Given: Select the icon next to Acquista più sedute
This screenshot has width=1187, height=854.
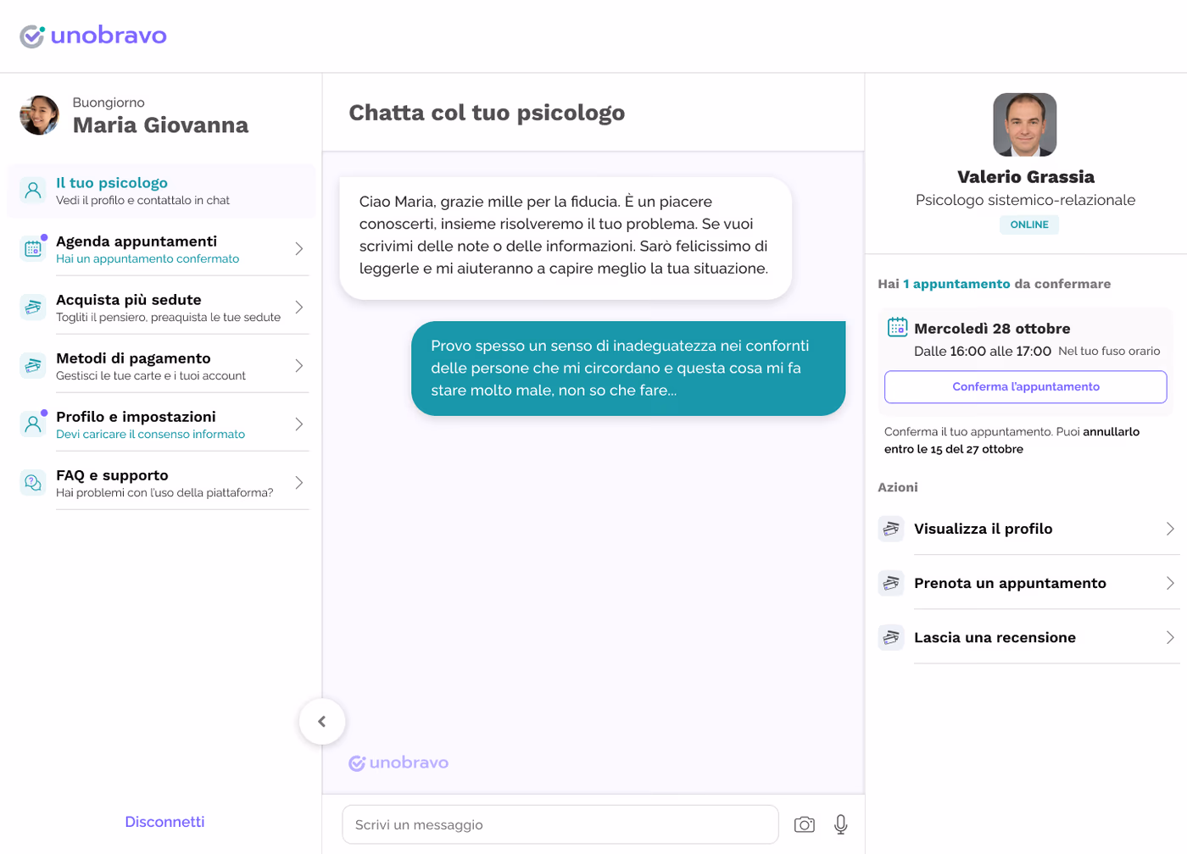Looking at the screenshot, I should (32, 306).
